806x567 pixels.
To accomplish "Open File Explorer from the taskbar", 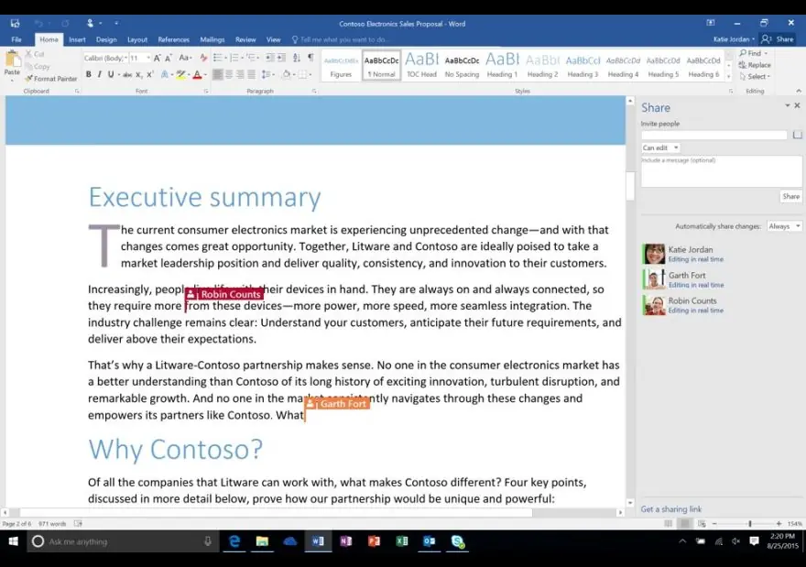I will [x=262, y=541].
